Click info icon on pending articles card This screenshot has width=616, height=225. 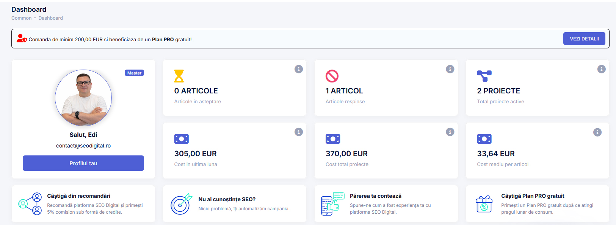click(299, 69)
